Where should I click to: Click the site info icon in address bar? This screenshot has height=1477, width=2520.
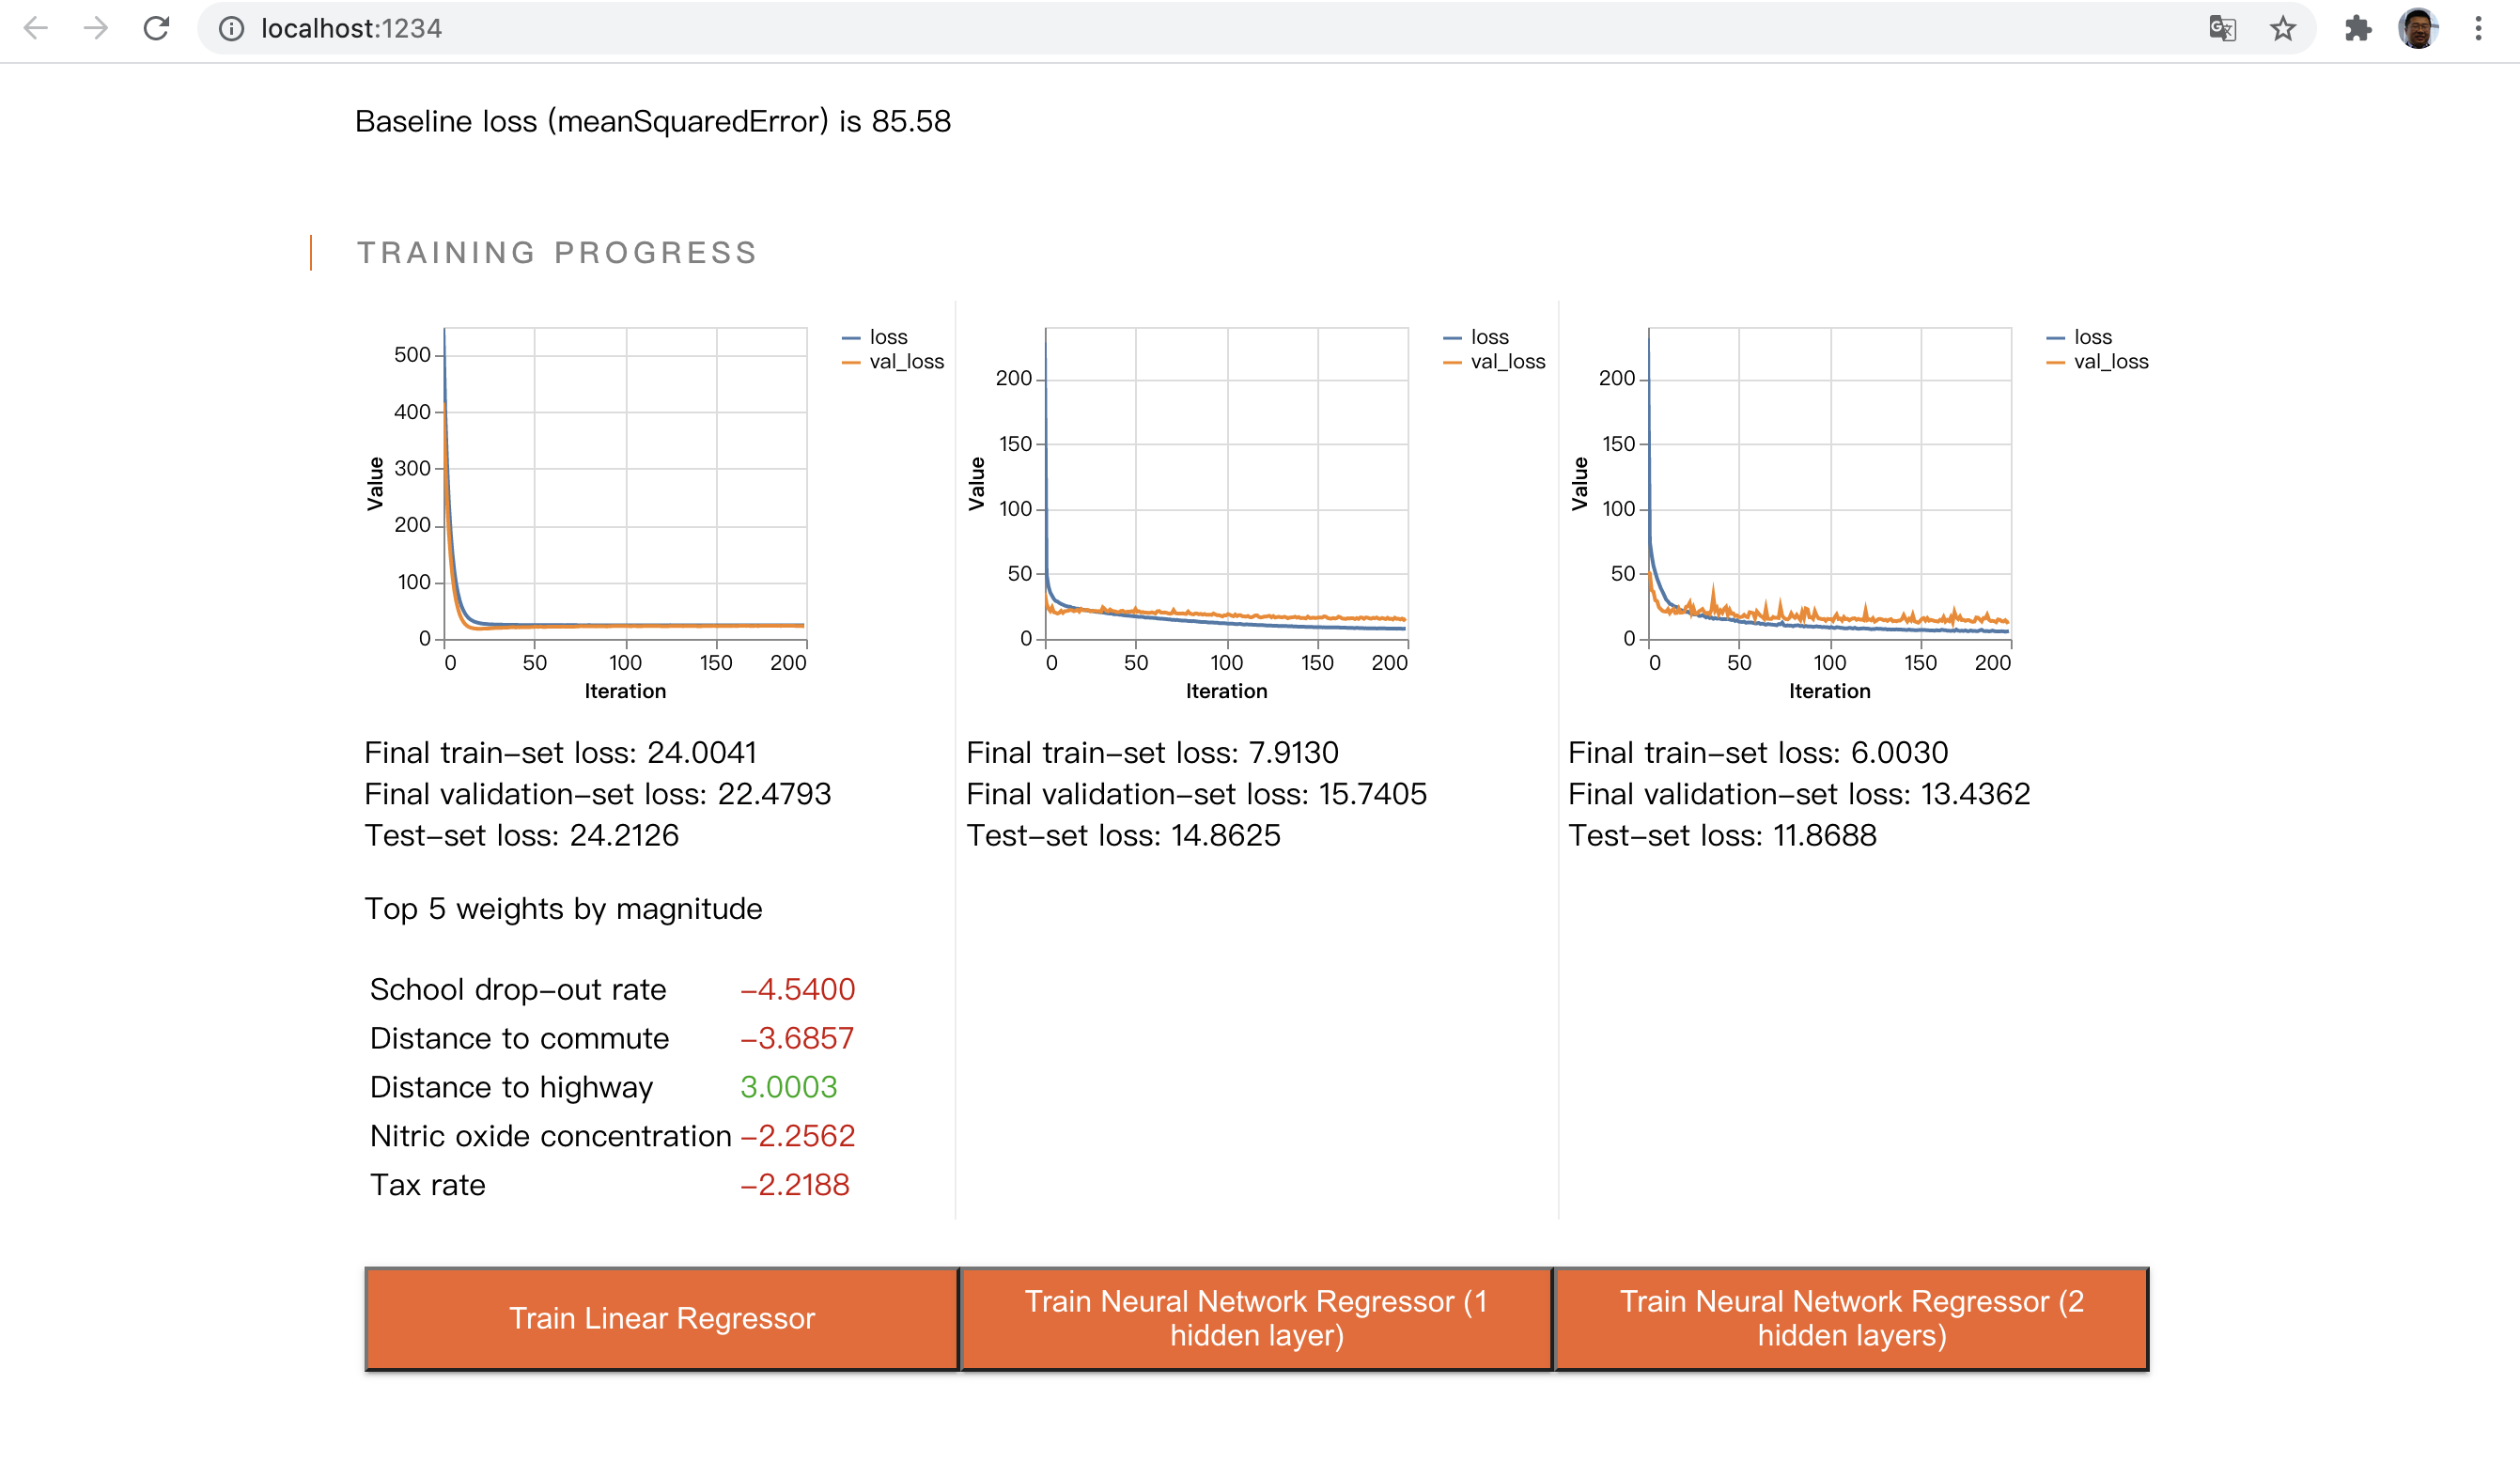pyautogui.click(x=231, y=29)
